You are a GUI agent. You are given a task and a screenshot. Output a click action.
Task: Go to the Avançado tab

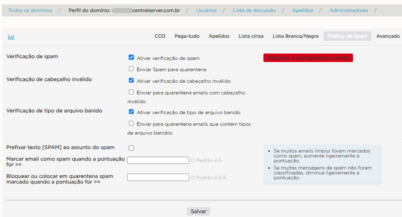point(387,36)
